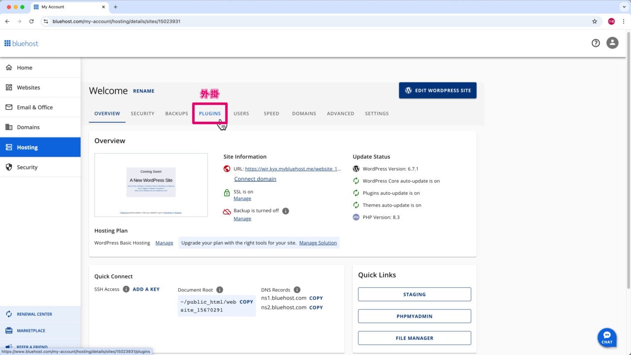The width and height of the screenshot is (631, 355).
Task: Open the help question mark icon
Action: click(x=596, y=43)
